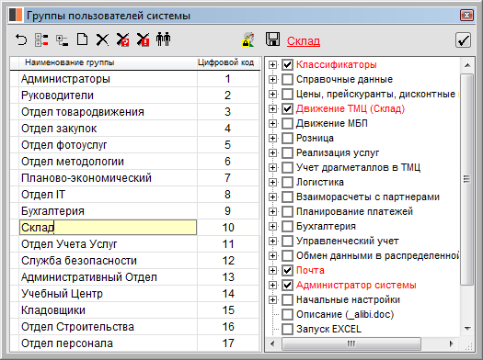Confirm with the checkmark button at top right

click(x=463, y=40)
